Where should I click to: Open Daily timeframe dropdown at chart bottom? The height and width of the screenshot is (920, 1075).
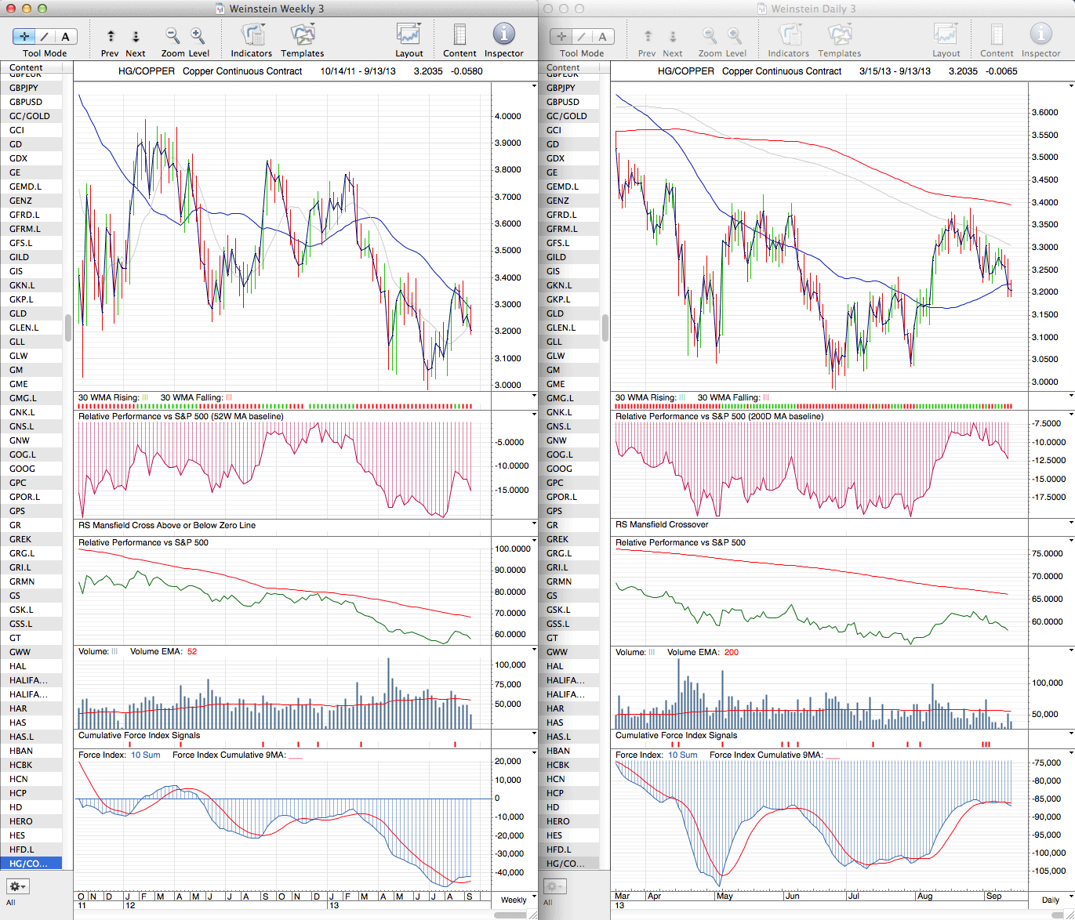pos(1055,899)
